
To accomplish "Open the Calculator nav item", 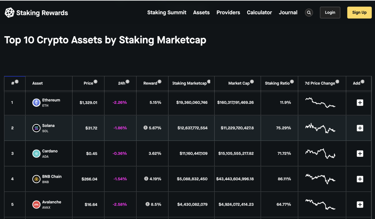I will click(259, 13).
